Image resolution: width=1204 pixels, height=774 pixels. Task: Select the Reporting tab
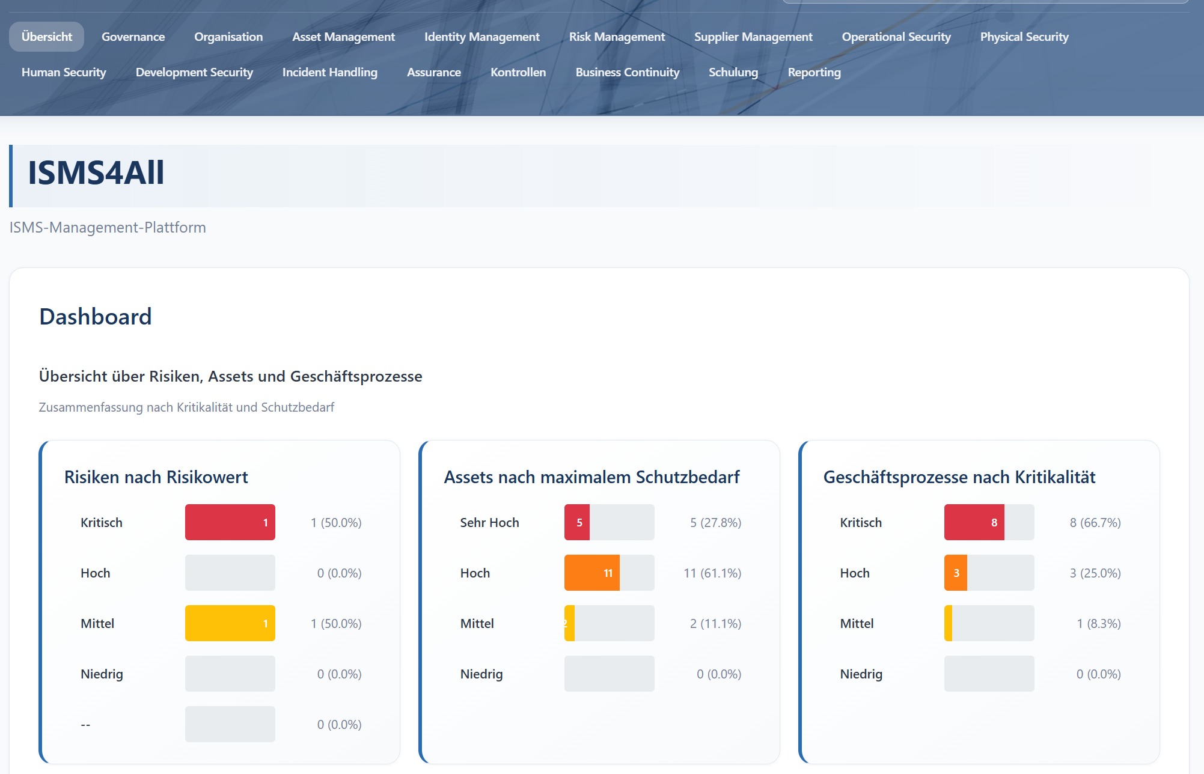point(814,72)
